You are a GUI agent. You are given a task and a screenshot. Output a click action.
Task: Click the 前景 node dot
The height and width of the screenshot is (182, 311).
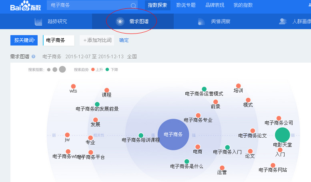point(216,102)
